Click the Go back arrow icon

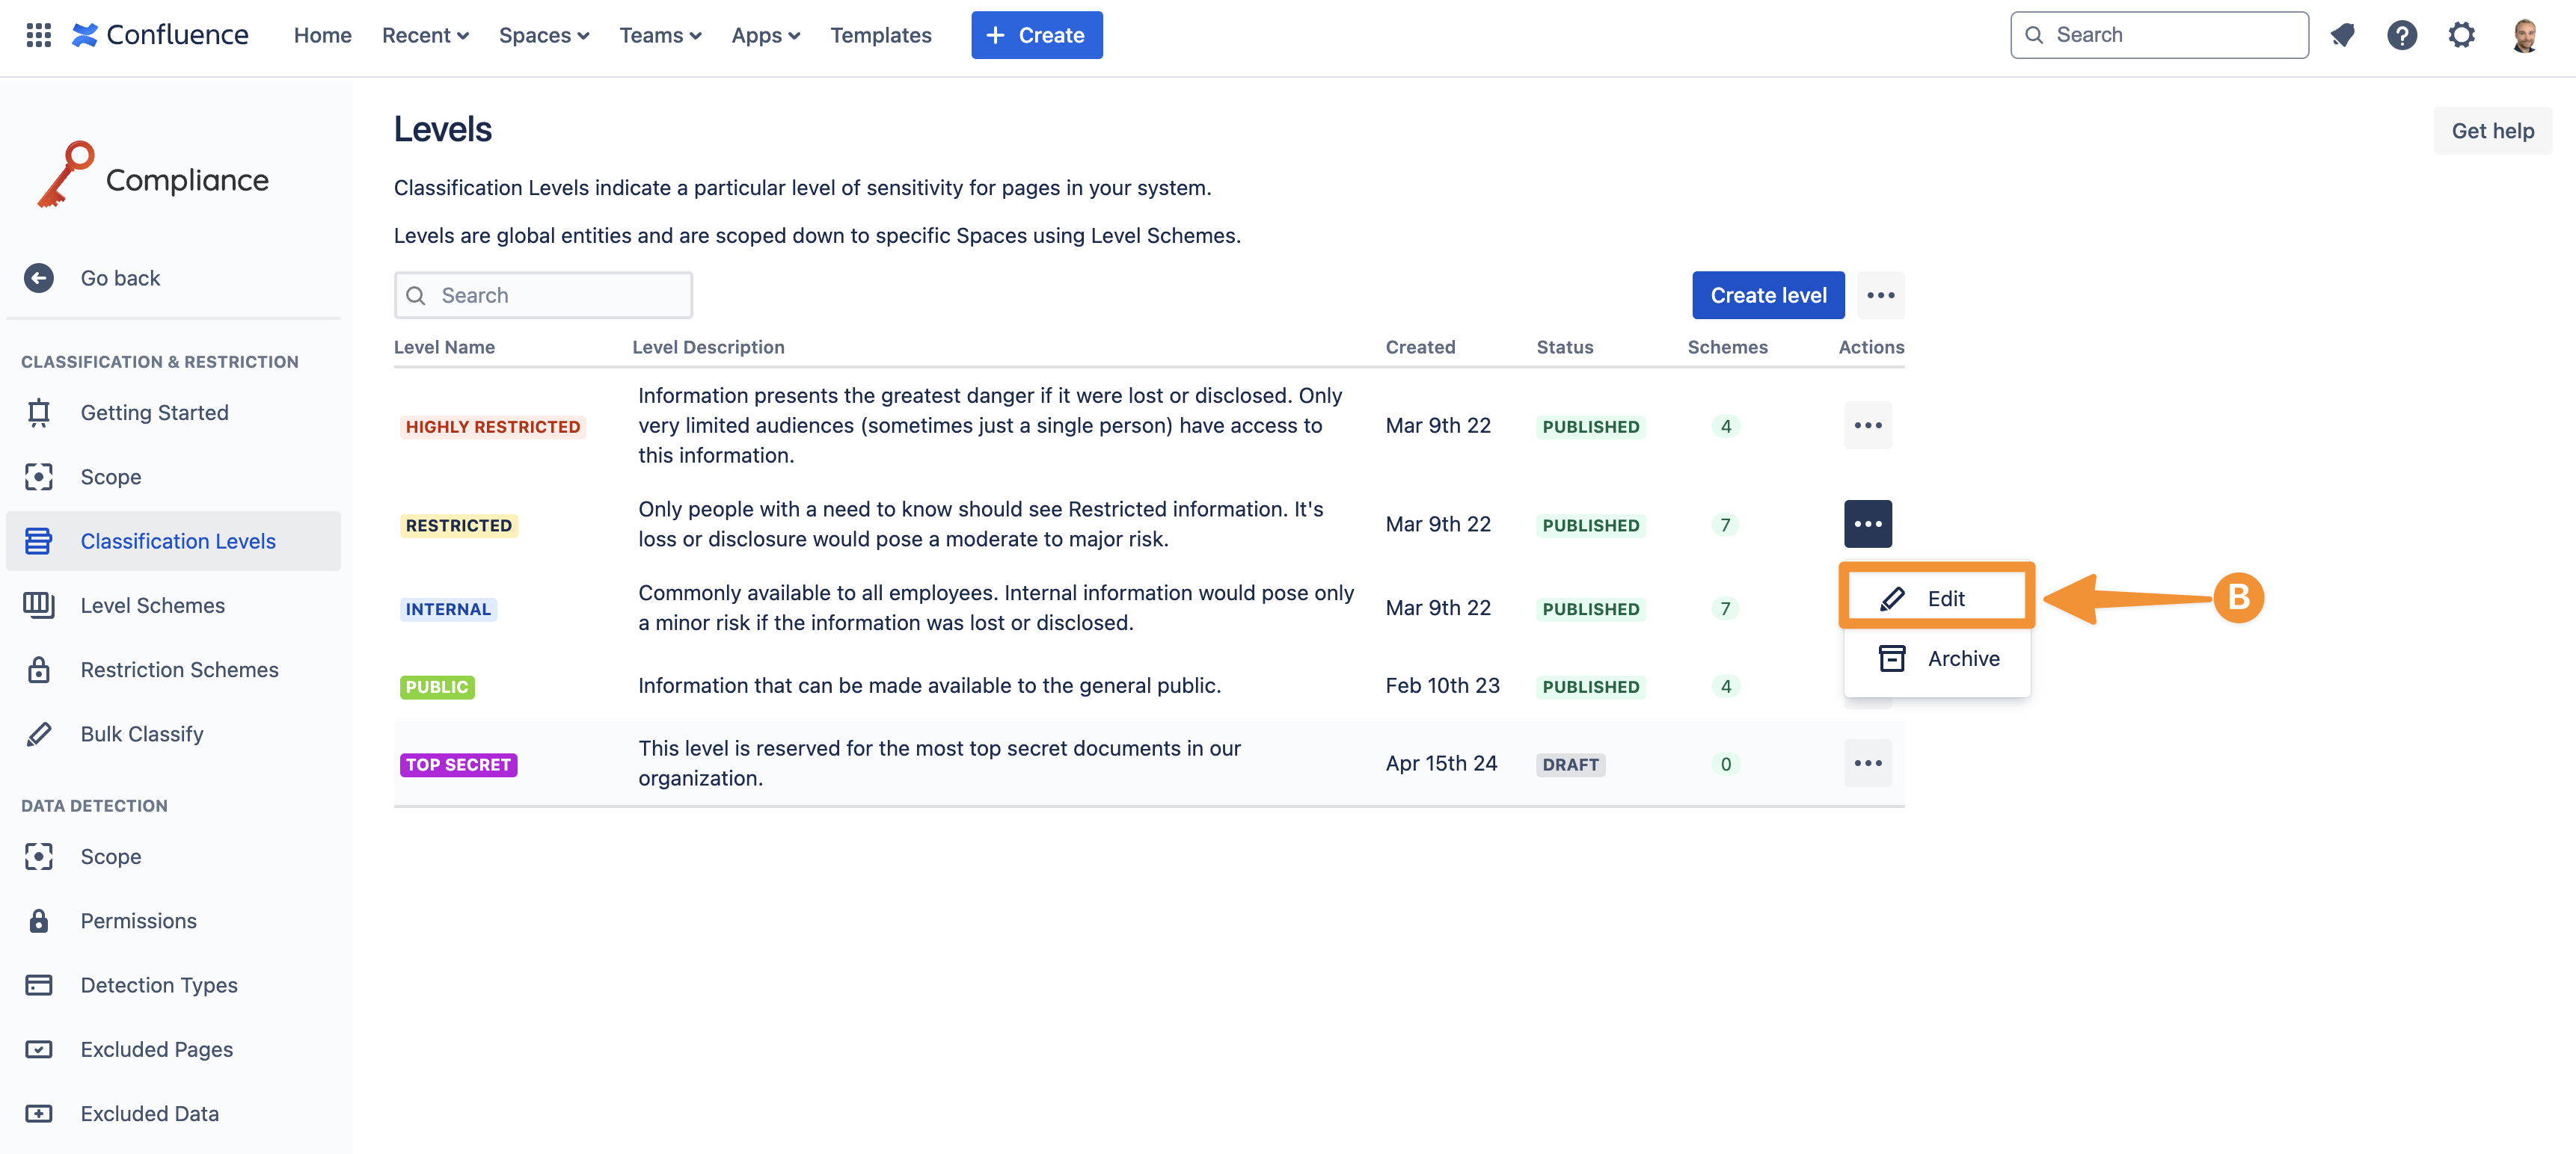coord(39,278)
